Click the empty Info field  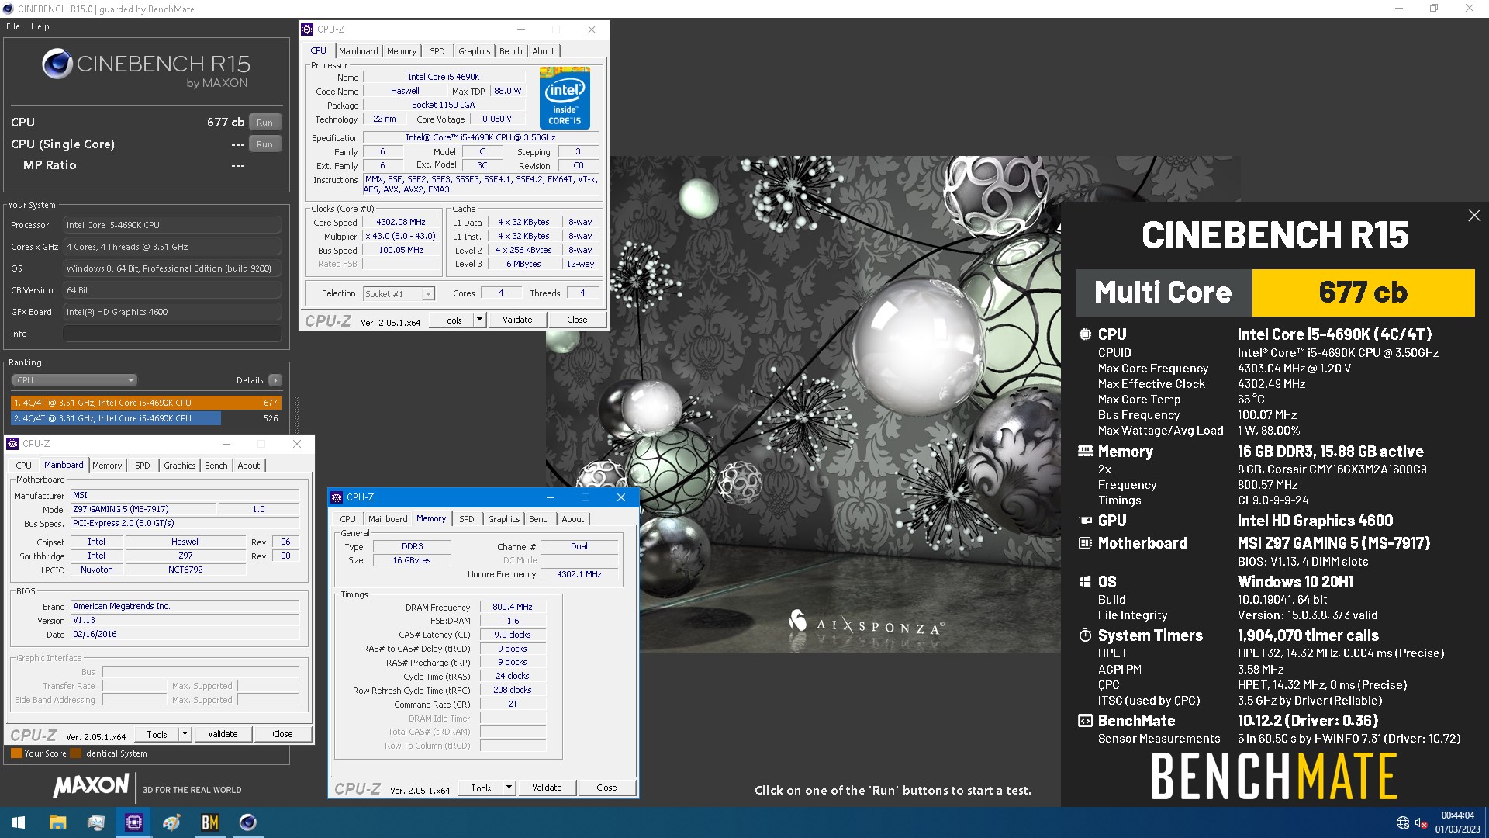172,334
